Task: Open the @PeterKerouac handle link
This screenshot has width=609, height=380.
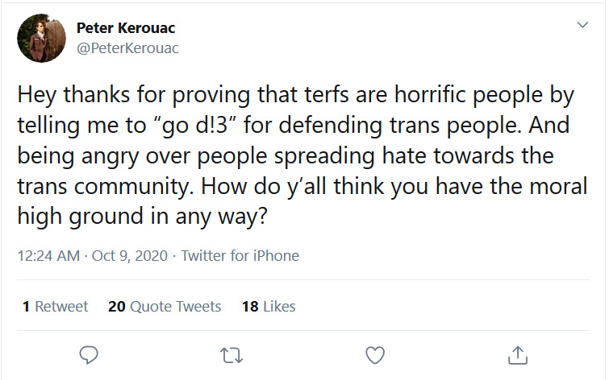Action: pyautogui.click(x=127, y=48)
